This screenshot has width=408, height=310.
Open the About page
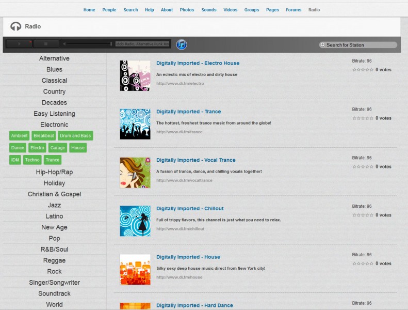(x=167, y=10)
